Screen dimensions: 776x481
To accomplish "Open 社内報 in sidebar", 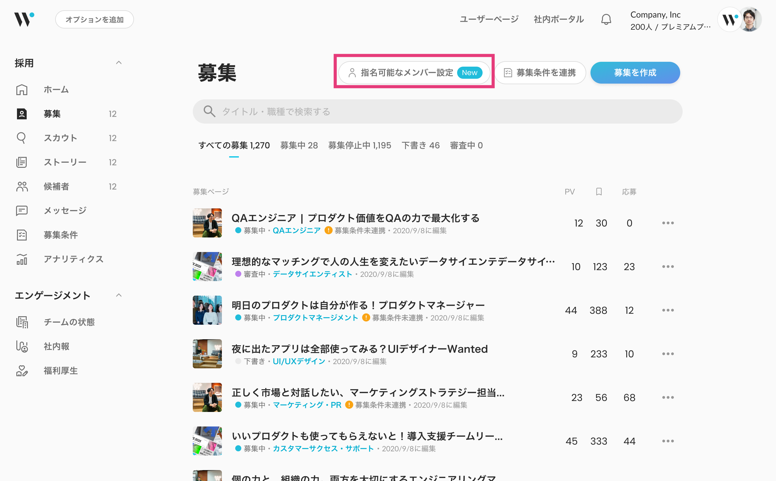I will [x=56, y=347].
